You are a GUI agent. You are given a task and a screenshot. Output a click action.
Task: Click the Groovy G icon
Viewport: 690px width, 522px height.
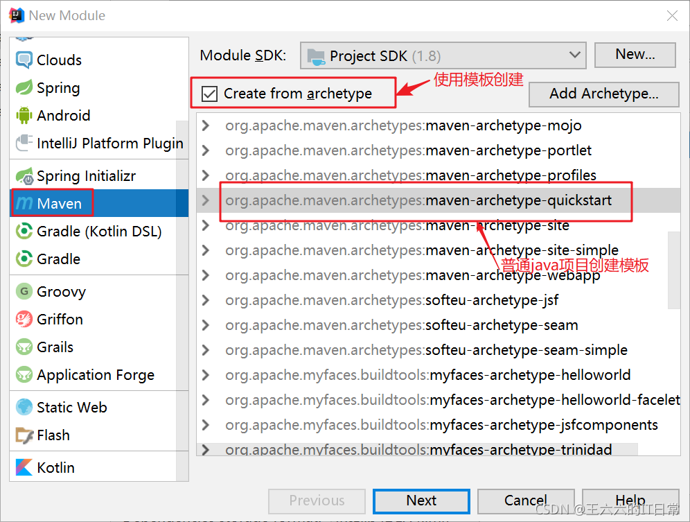tap(24, 292)
